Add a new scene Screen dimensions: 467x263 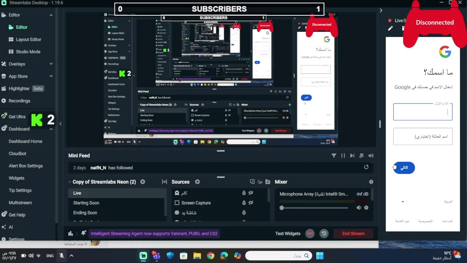143,182
